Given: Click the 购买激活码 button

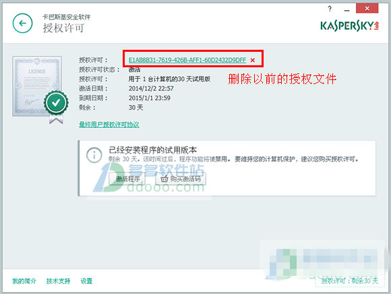Looking at the screenshot, I should pos(181,179).
